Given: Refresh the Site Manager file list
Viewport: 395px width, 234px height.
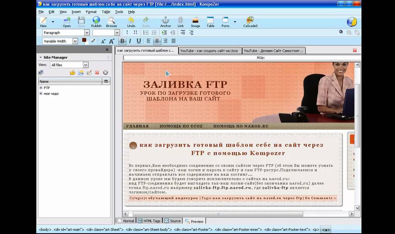Looking at the screenshot, I should click(x=72, y=73).
